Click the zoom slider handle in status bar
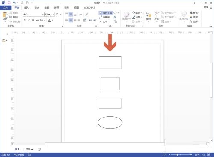This screenshot has height=157, width=214. 177,155
